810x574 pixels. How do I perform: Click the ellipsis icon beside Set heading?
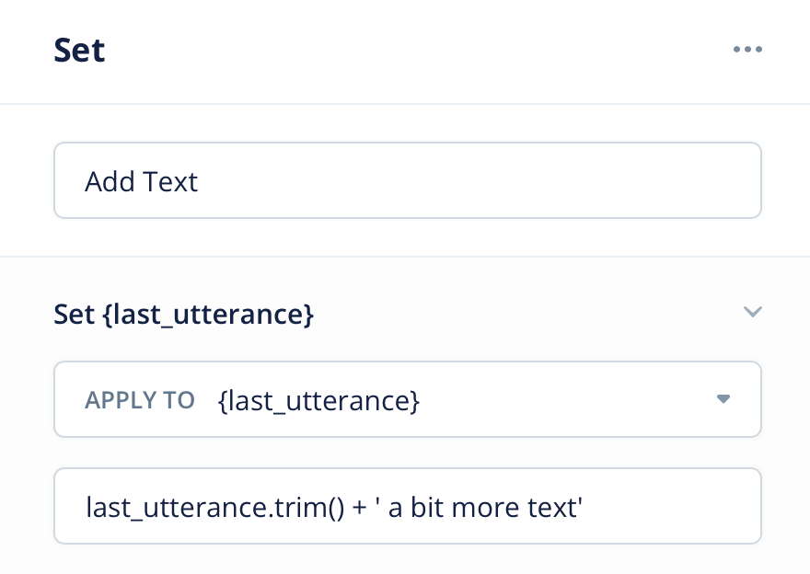[x=747, y=50]
